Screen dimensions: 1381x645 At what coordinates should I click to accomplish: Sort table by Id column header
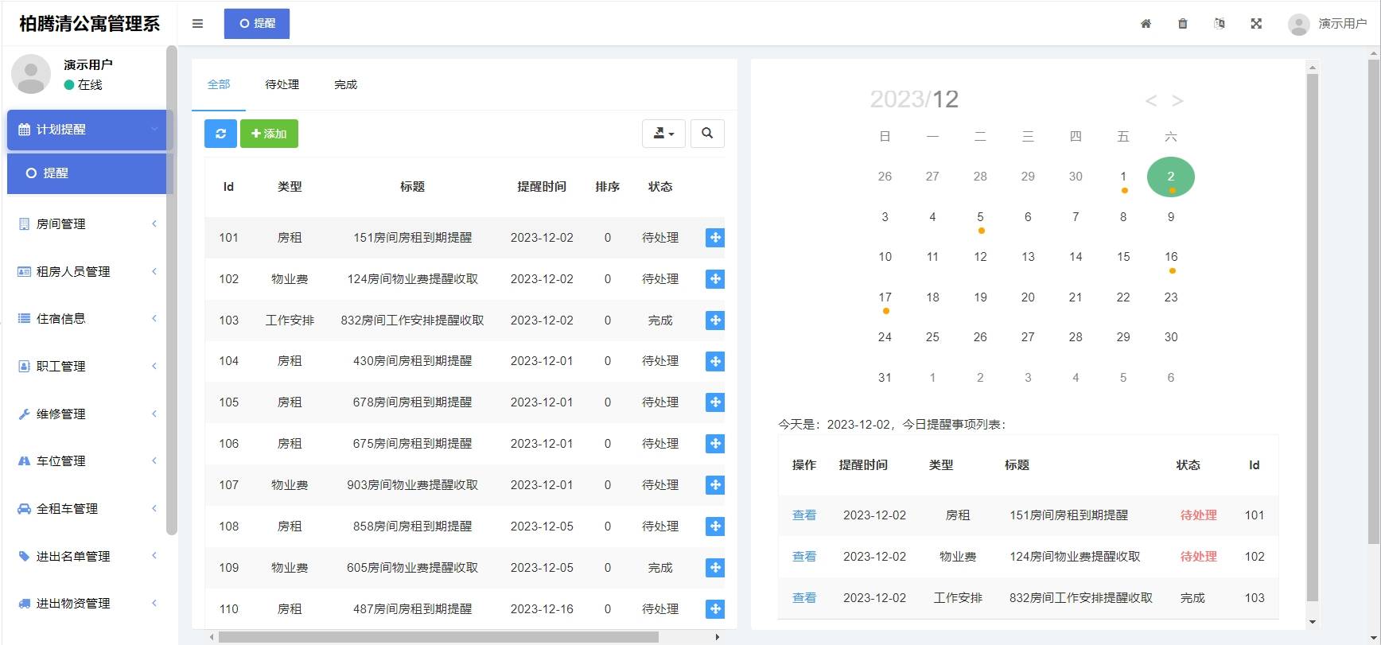coord(228,187)
